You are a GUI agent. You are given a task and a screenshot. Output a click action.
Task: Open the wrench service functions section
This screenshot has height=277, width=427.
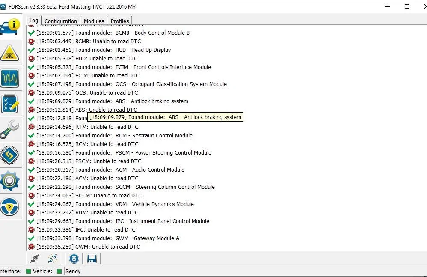tap(10, 130)
